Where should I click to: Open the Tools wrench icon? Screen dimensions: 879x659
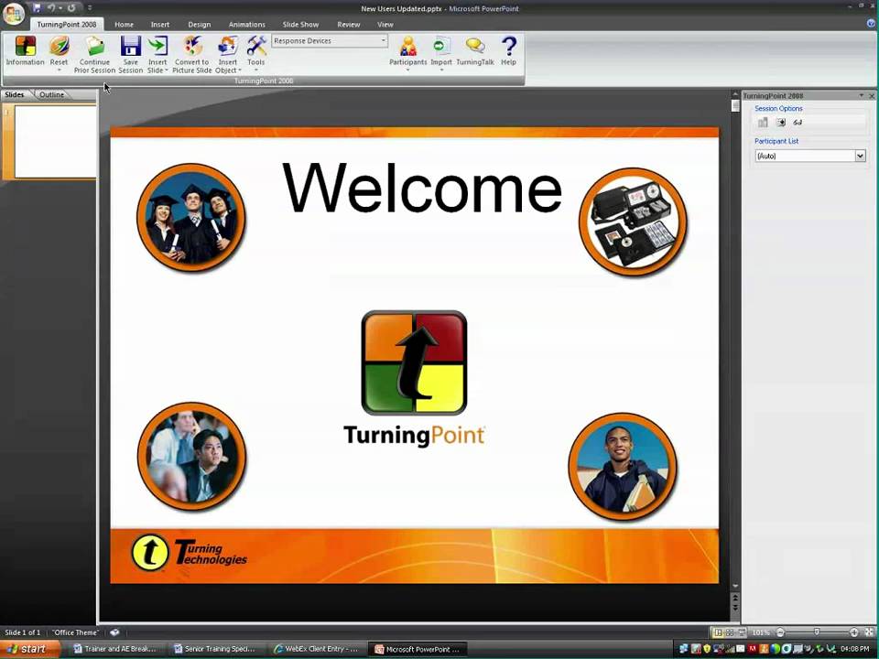(256, 46)
